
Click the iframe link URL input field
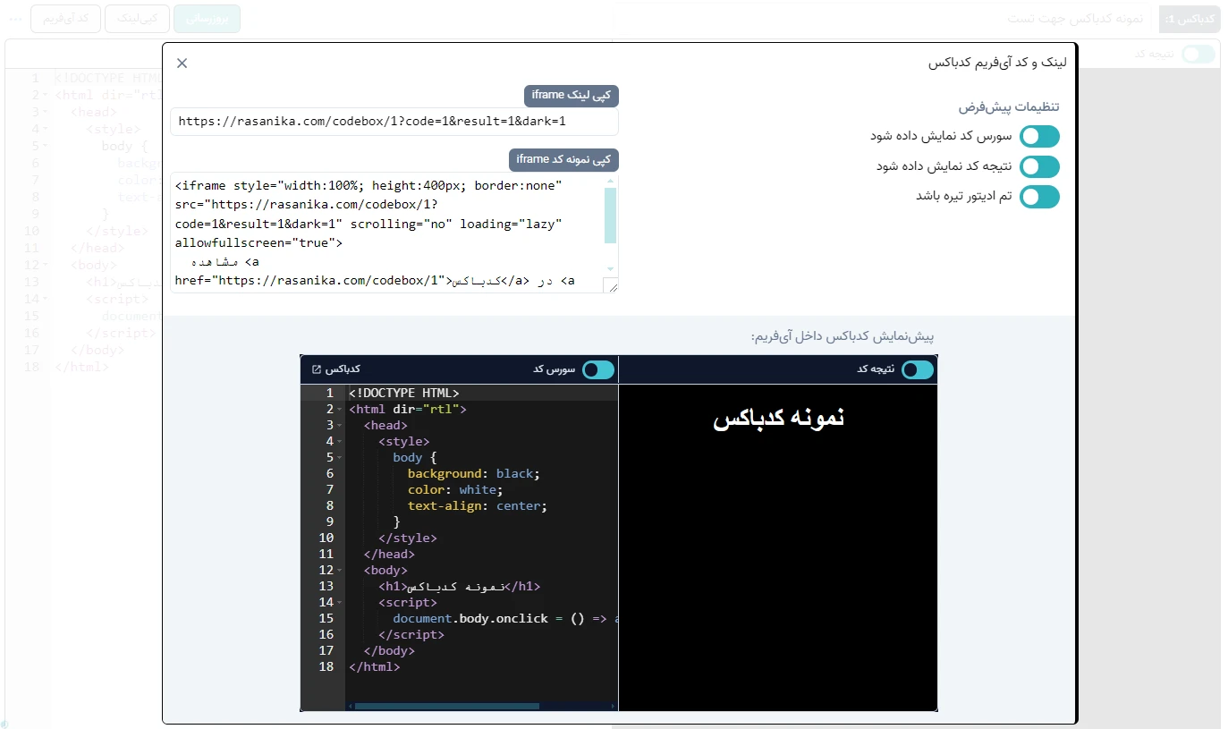click(394, 123)
